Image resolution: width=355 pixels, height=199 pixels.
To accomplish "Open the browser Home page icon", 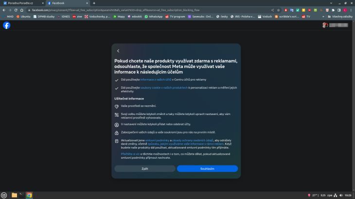I will 22,10.
